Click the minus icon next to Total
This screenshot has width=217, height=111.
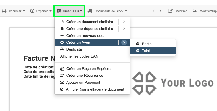pyautogui.click(x=138, y=51)
